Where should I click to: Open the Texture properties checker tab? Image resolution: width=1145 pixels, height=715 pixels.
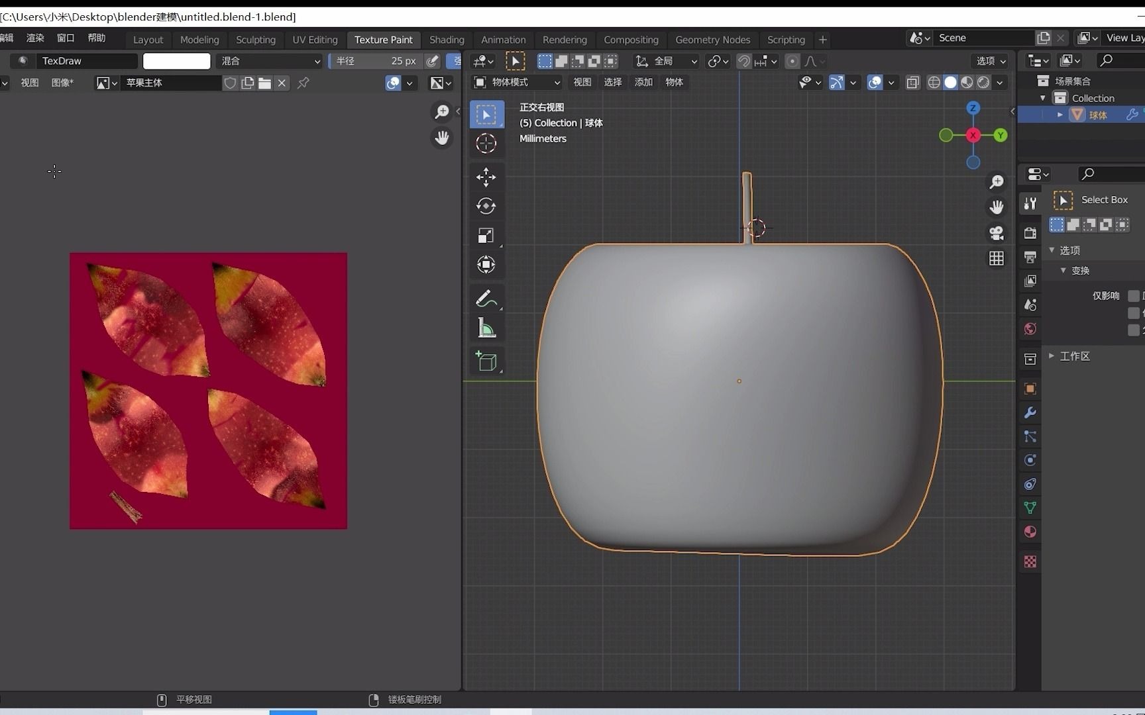[1030, 561]
